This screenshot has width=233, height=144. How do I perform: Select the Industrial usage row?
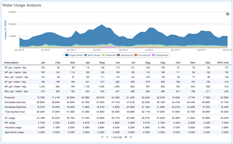tap(116, 127)
